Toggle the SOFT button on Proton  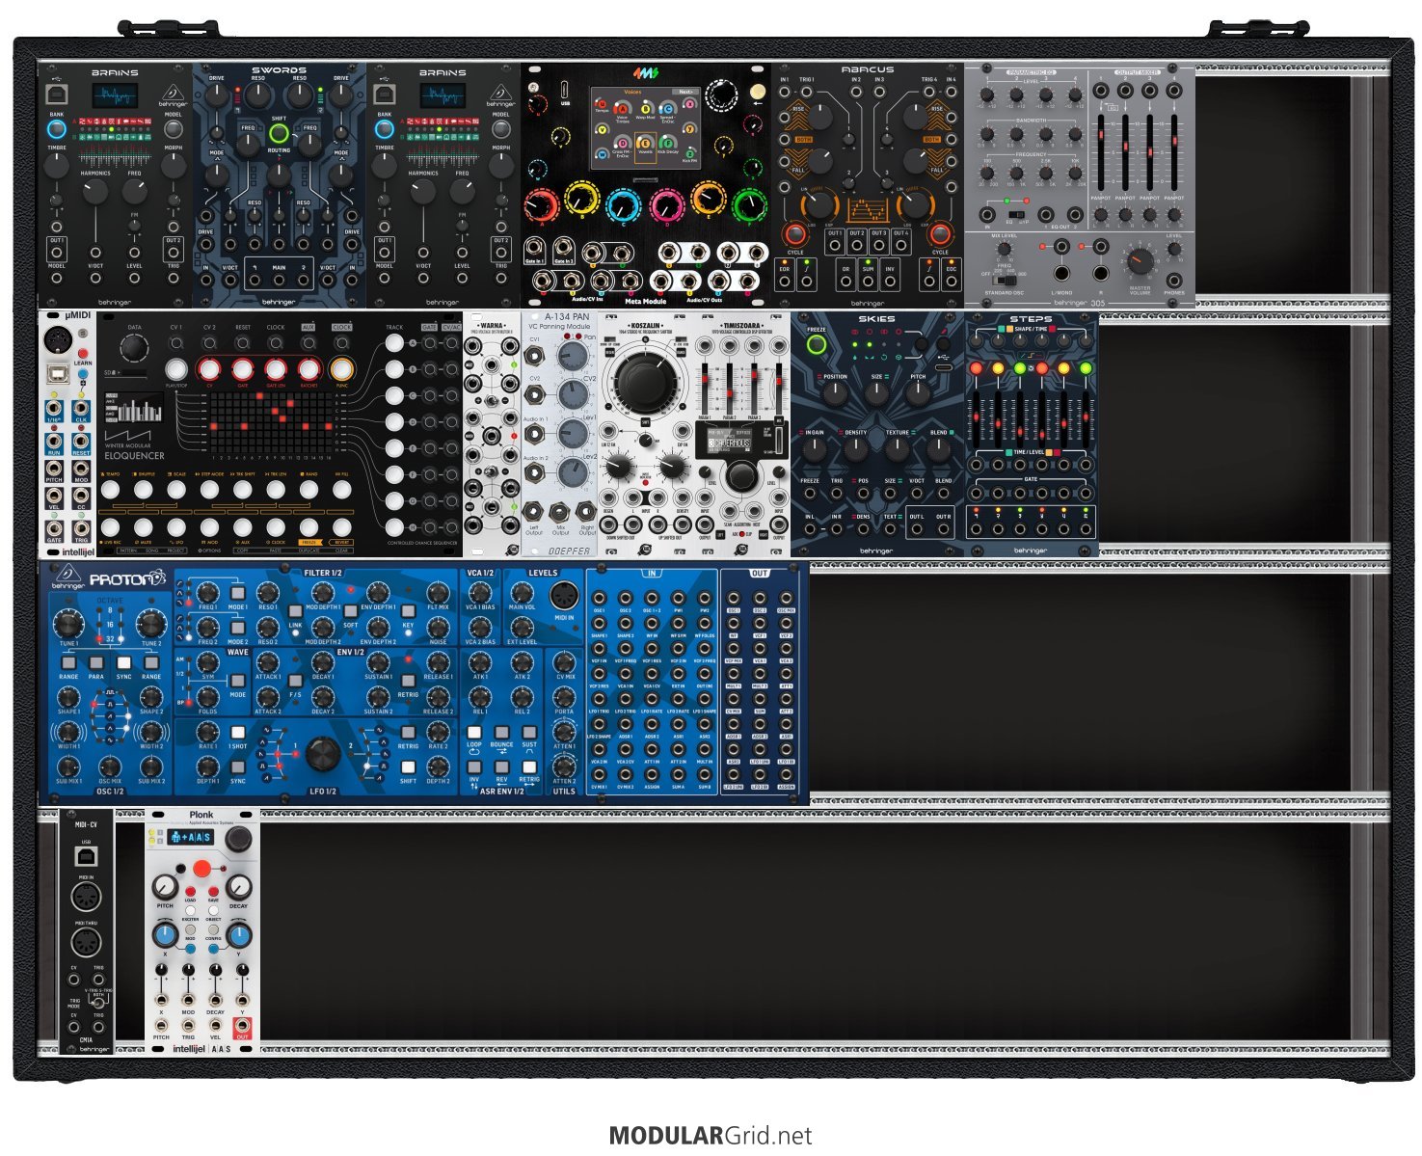pos(351,611)
